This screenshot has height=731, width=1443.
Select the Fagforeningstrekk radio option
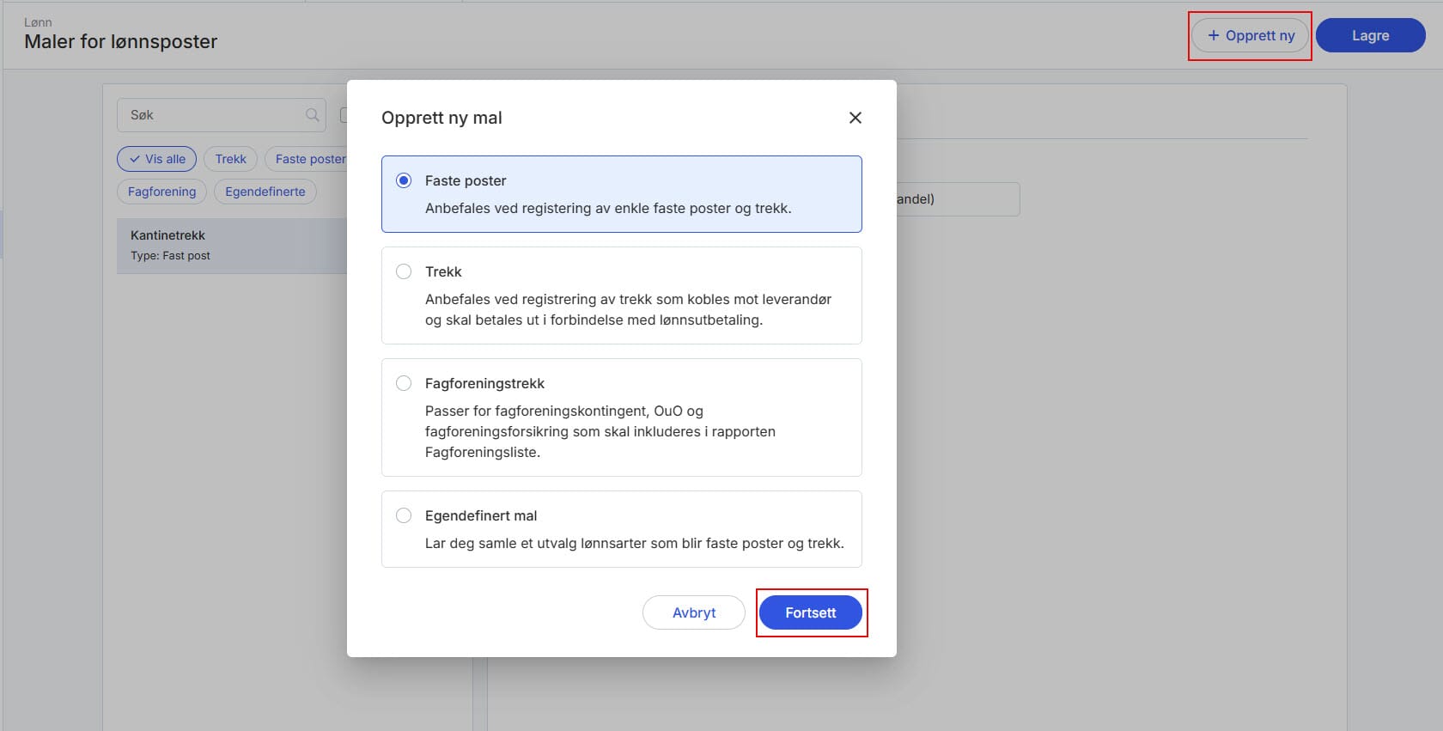click(x=404, y=383)
